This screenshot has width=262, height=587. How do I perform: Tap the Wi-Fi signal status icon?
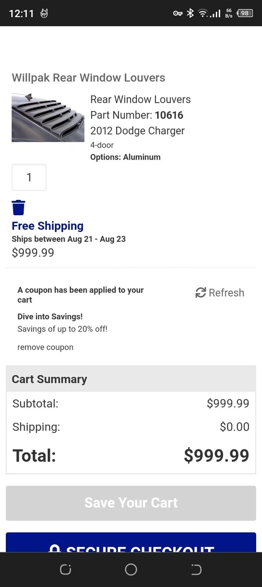(203, 13)
